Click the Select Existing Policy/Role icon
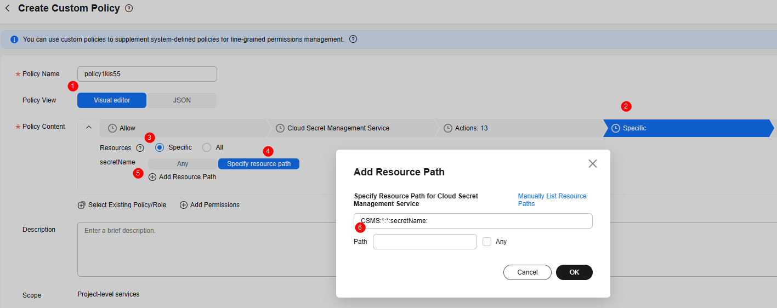Image resolution: width=777 pixels, height=308 pixels. click(82, 205)
